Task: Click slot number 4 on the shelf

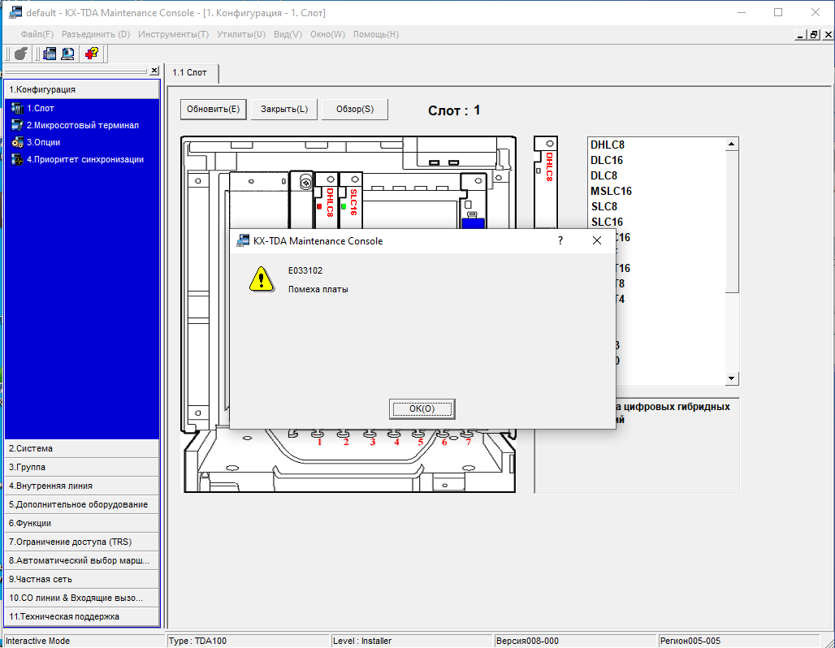Action: click(396, 442)
